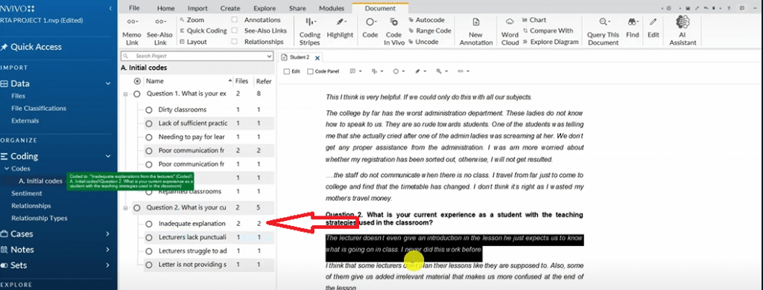Switch to the Import ribbon tab

click(197, 8)
